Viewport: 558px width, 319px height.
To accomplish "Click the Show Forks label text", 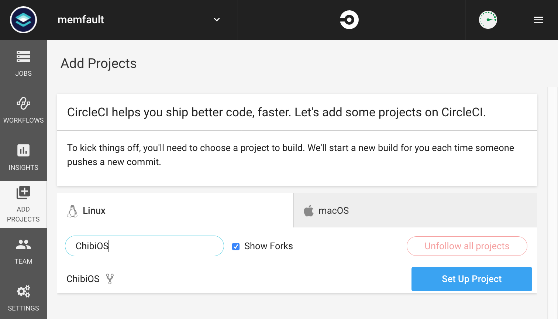I will point(268,246).
